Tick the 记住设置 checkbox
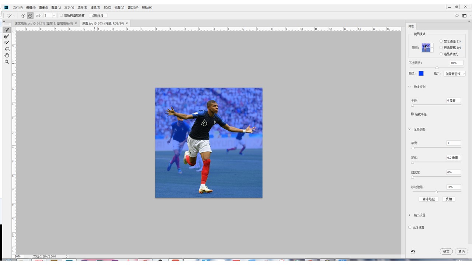This screenshot has height=265, width=472. click(x=410, y=227)
